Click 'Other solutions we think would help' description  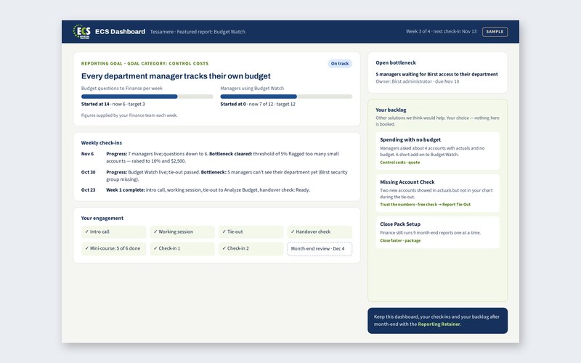point(438,121)
